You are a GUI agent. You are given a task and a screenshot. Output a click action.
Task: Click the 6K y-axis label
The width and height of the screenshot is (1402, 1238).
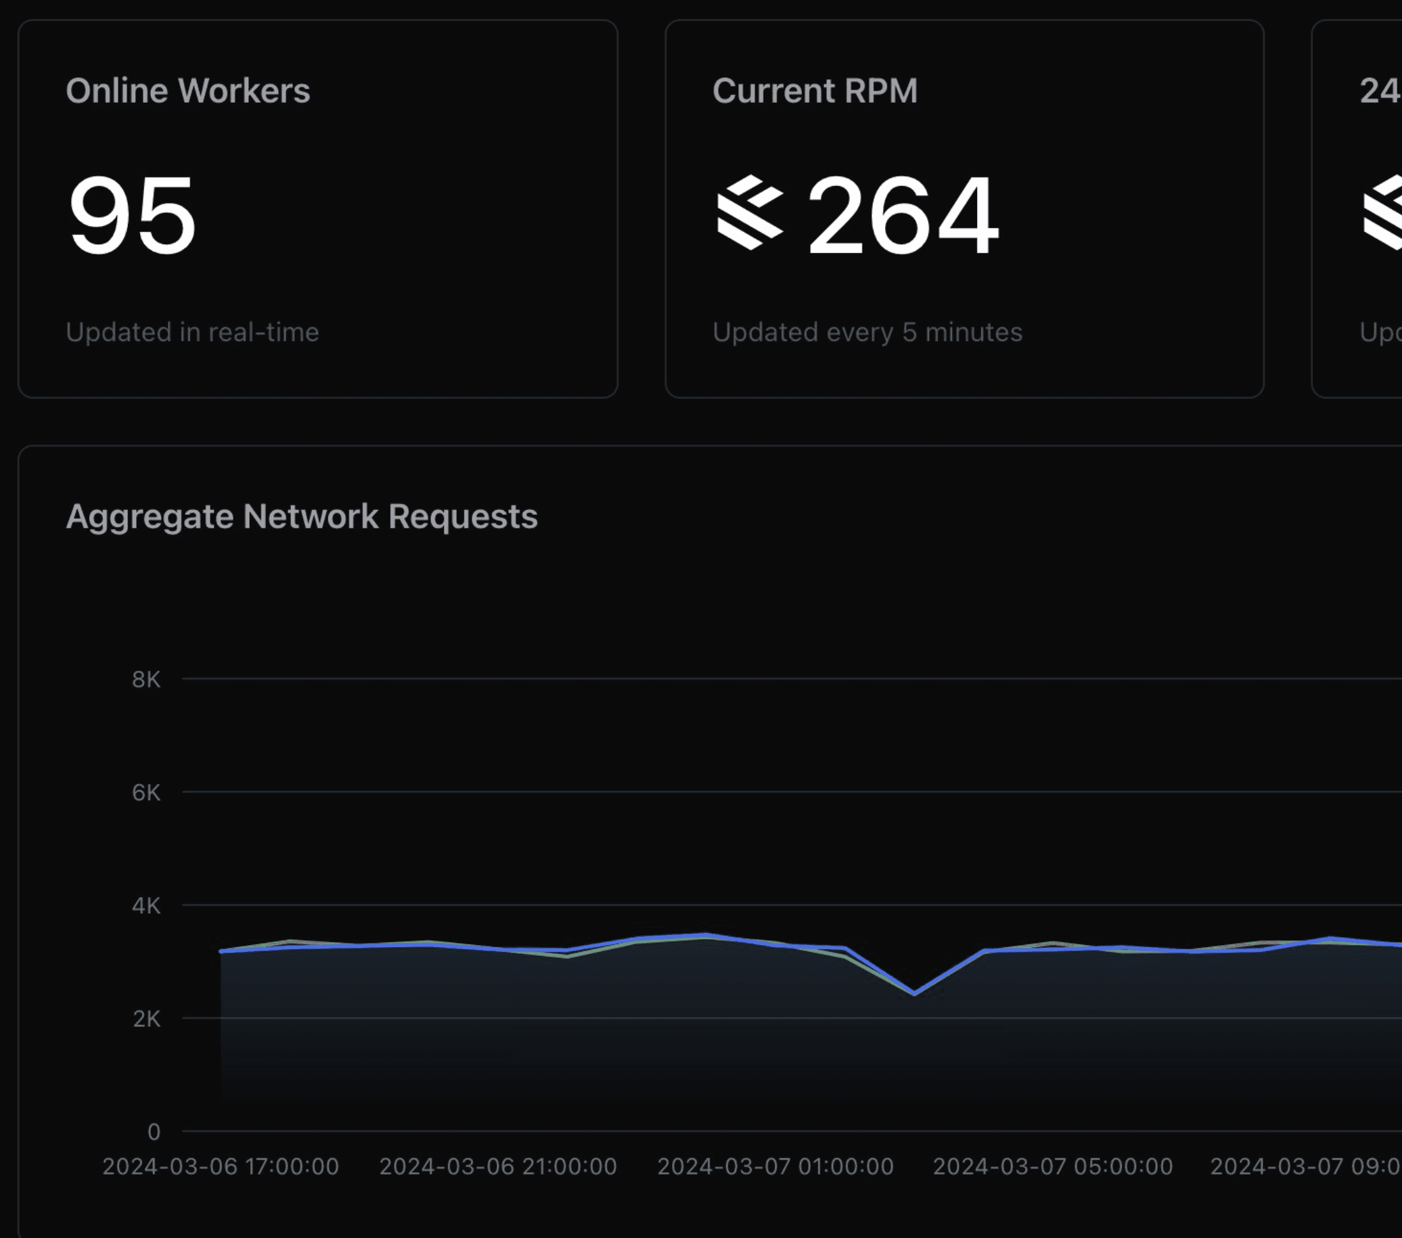146,793
